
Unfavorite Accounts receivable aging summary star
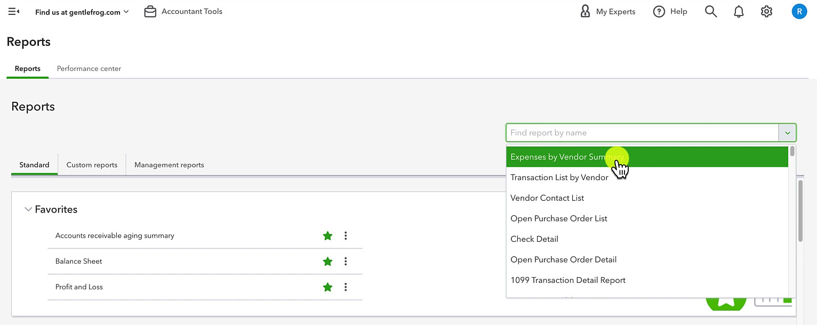(x=327, y=235)
